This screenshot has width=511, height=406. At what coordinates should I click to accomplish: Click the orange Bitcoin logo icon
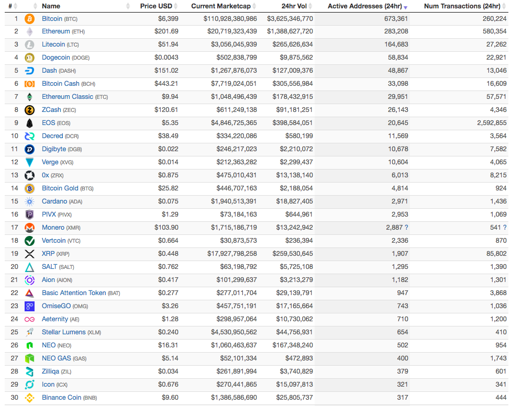tap(30, 19)
